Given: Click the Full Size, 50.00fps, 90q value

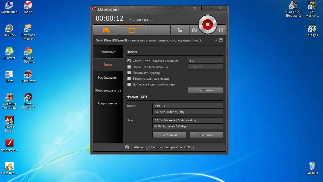Looking at the screenshot, I should pos(188,112).
